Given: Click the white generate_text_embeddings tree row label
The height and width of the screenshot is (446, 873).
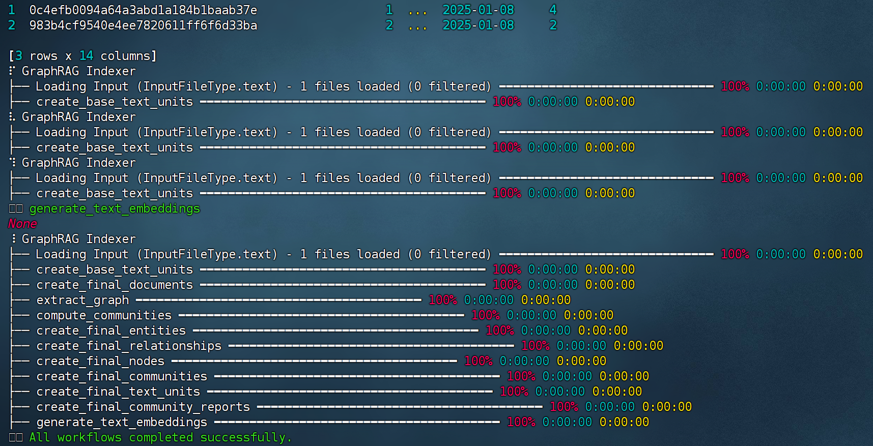Looking at the screenshot, I should [x=122, y=423].
